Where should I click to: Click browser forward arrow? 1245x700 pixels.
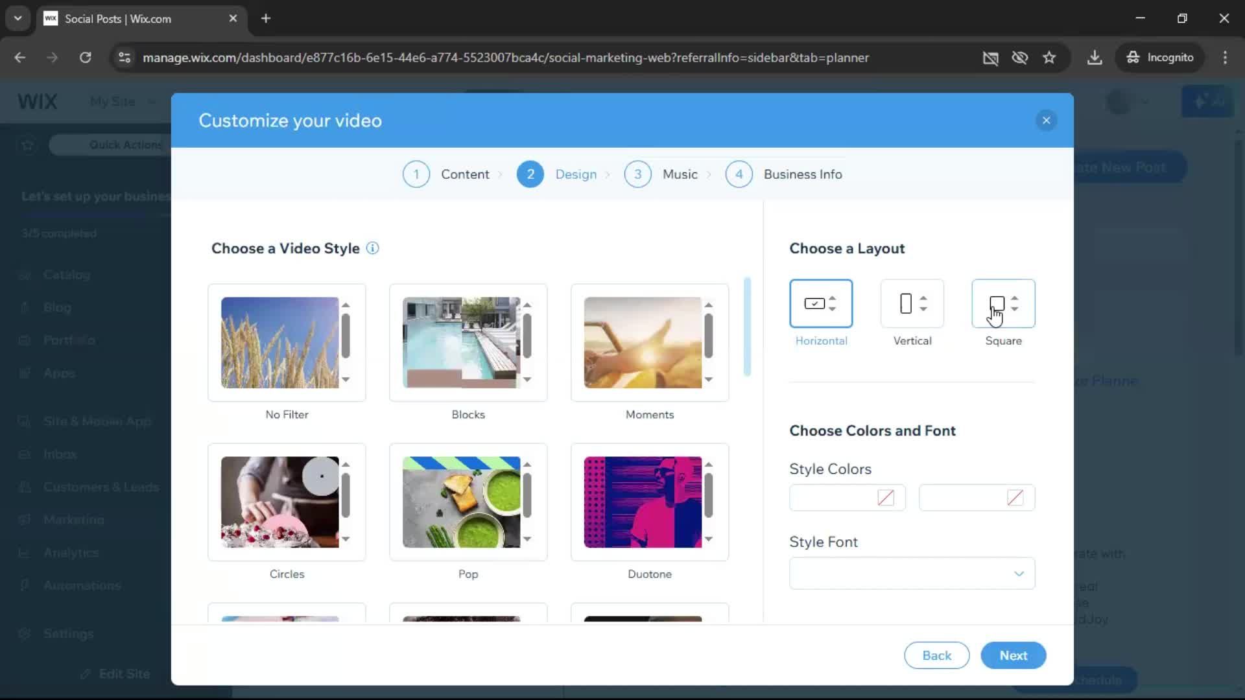[x=53, y=58]
